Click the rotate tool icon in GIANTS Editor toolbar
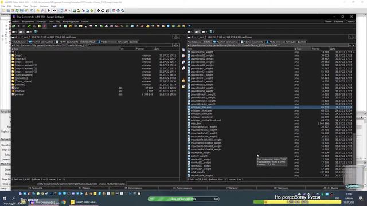367x206 pixels. 103,10
